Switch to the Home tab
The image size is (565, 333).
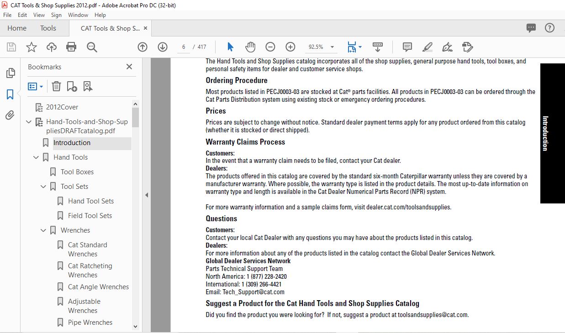pos(17,28)
